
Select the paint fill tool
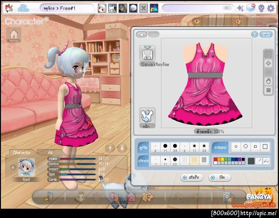266,161
